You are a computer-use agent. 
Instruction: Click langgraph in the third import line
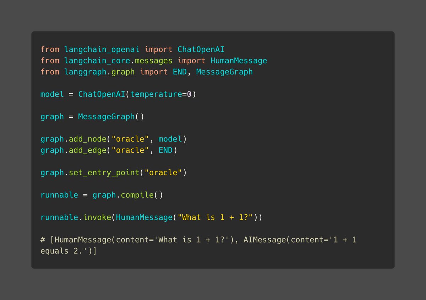85,72
